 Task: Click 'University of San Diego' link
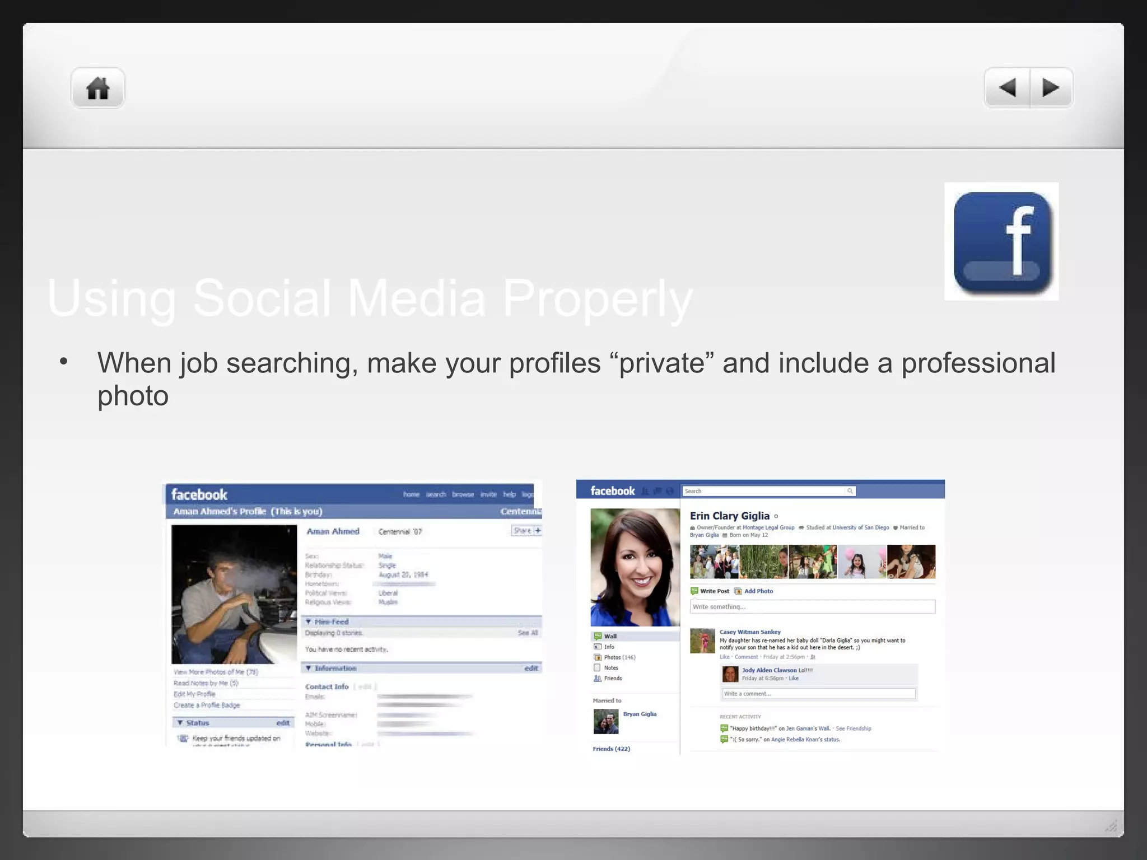(860, 527)
